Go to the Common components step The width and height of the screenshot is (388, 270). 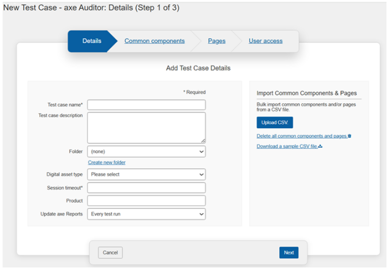154,41
